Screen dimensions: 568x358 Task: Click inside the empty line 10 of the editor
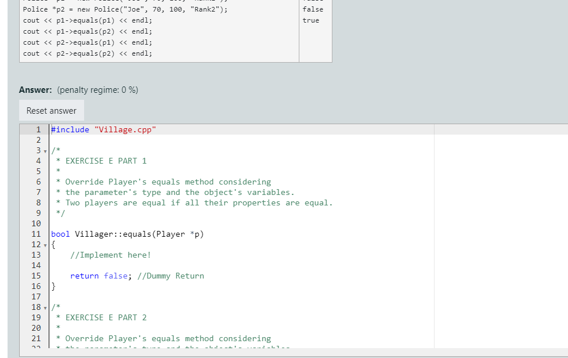pyautogui.click(x=87, y=223)
